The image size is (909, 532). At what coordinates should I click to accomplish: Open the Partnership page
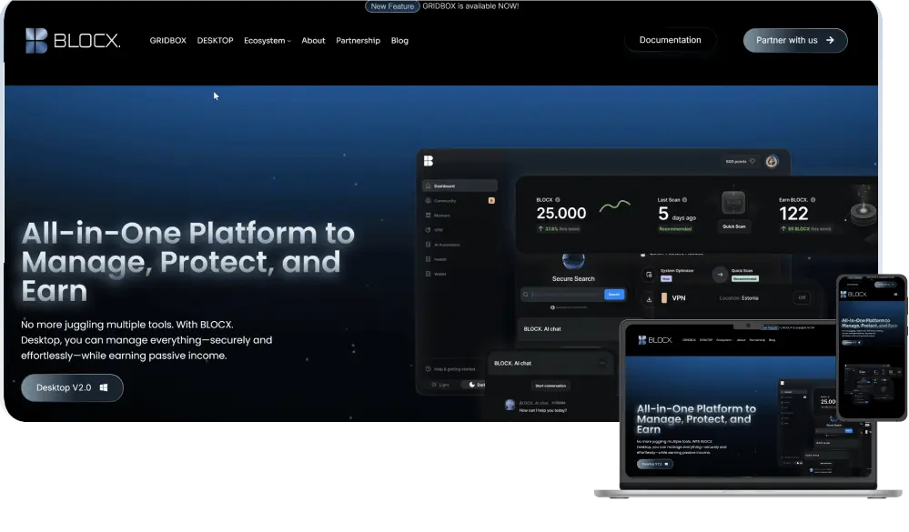click(x=358, y=41)
